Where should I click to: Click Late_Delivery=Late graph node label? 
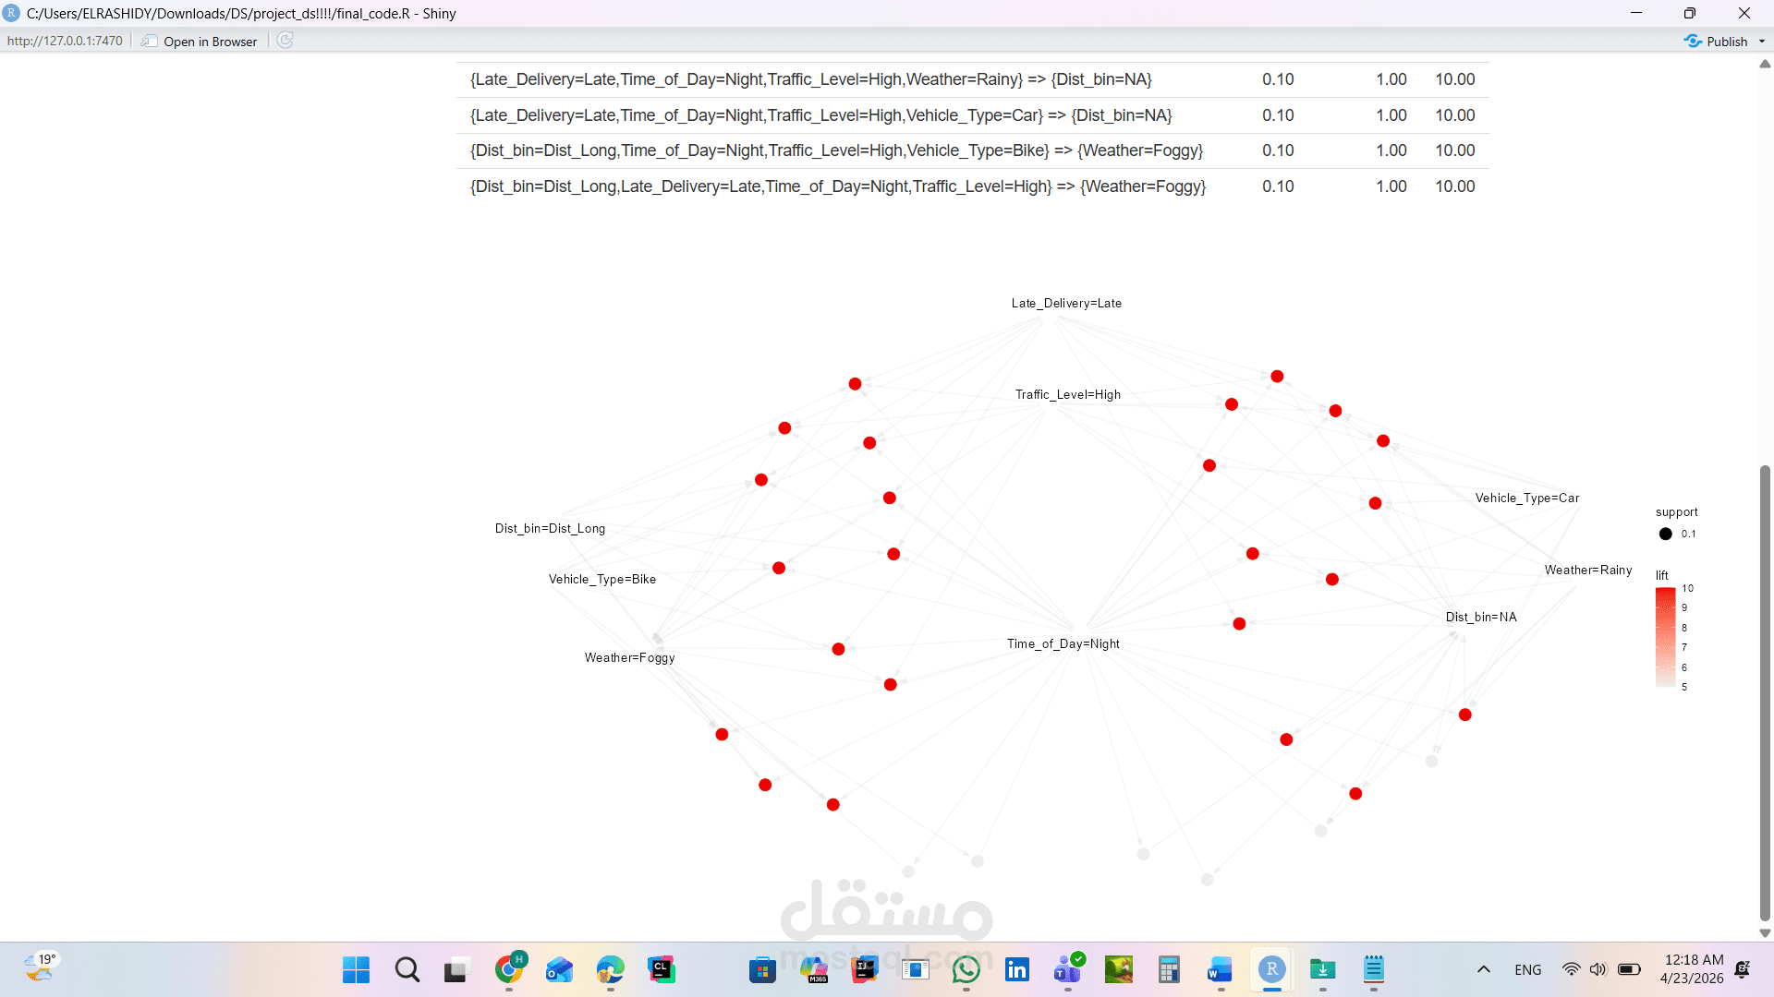(1066, 303)
